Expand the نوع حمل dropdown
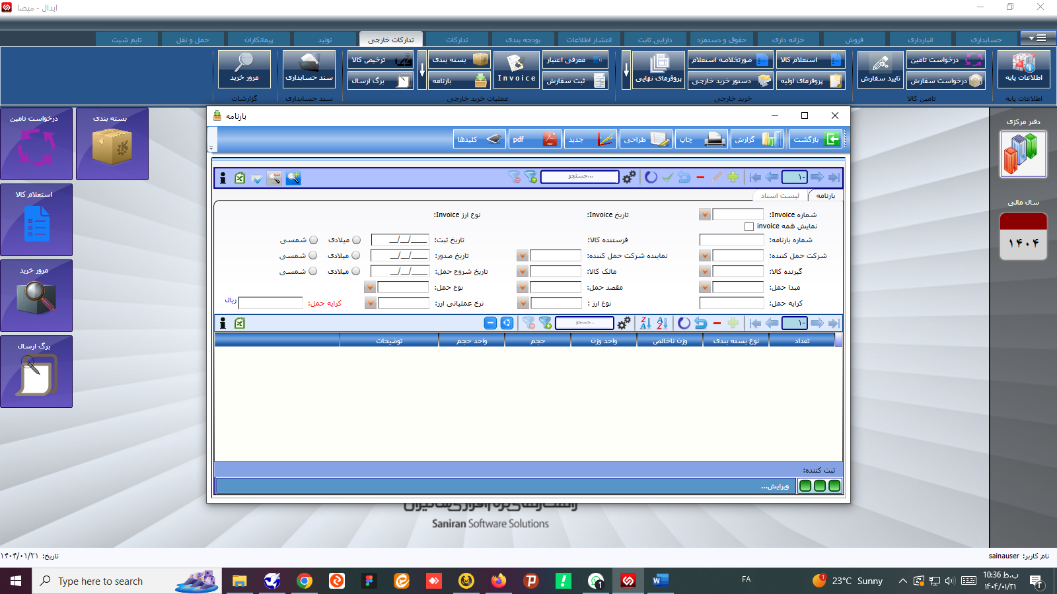This screenshot has width=1057, height=594. pos(369,287)
